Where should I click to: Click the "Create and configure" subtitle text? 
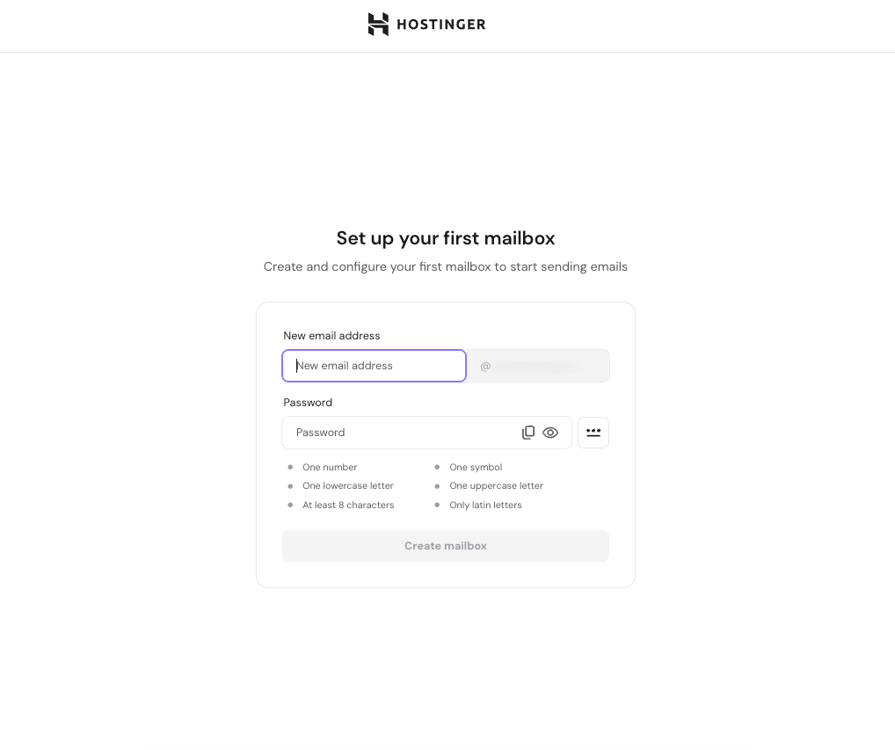[446, 266]
